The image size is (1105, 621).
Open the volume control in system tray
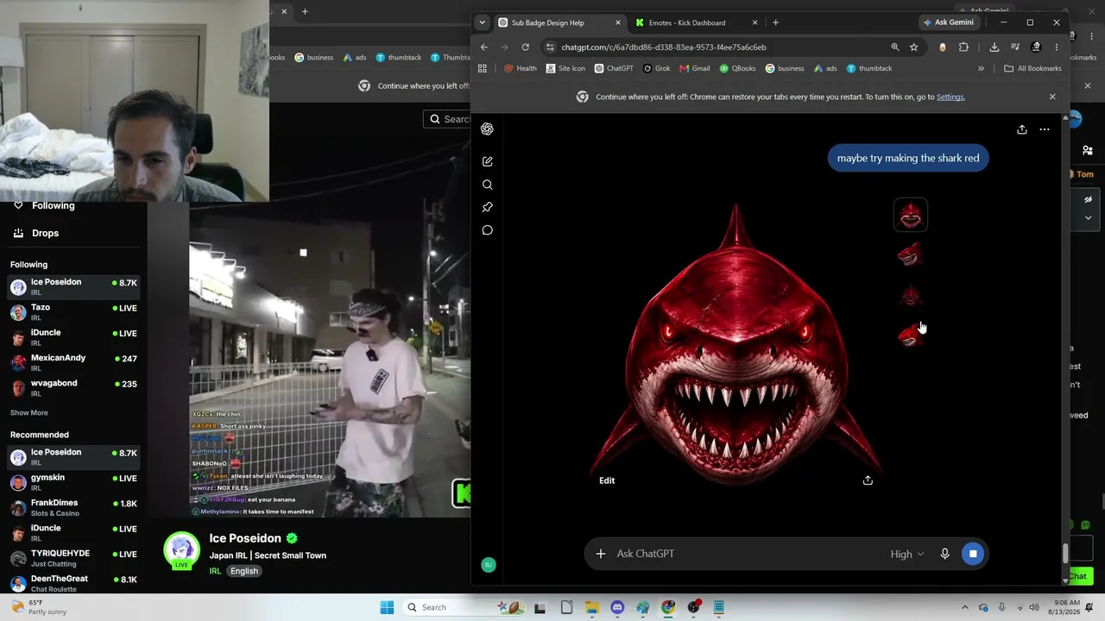pyautogui.click(x=1034, y=607)
